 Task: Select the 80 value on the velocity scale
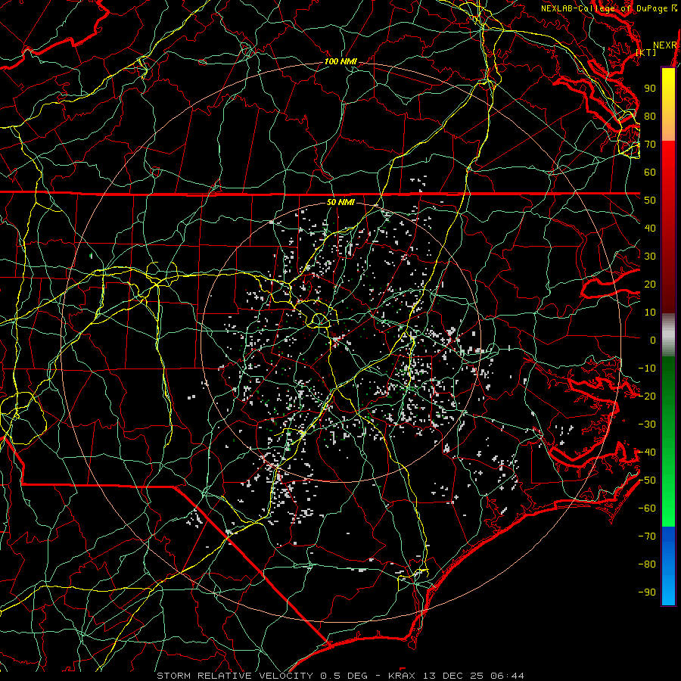[650, 116]
